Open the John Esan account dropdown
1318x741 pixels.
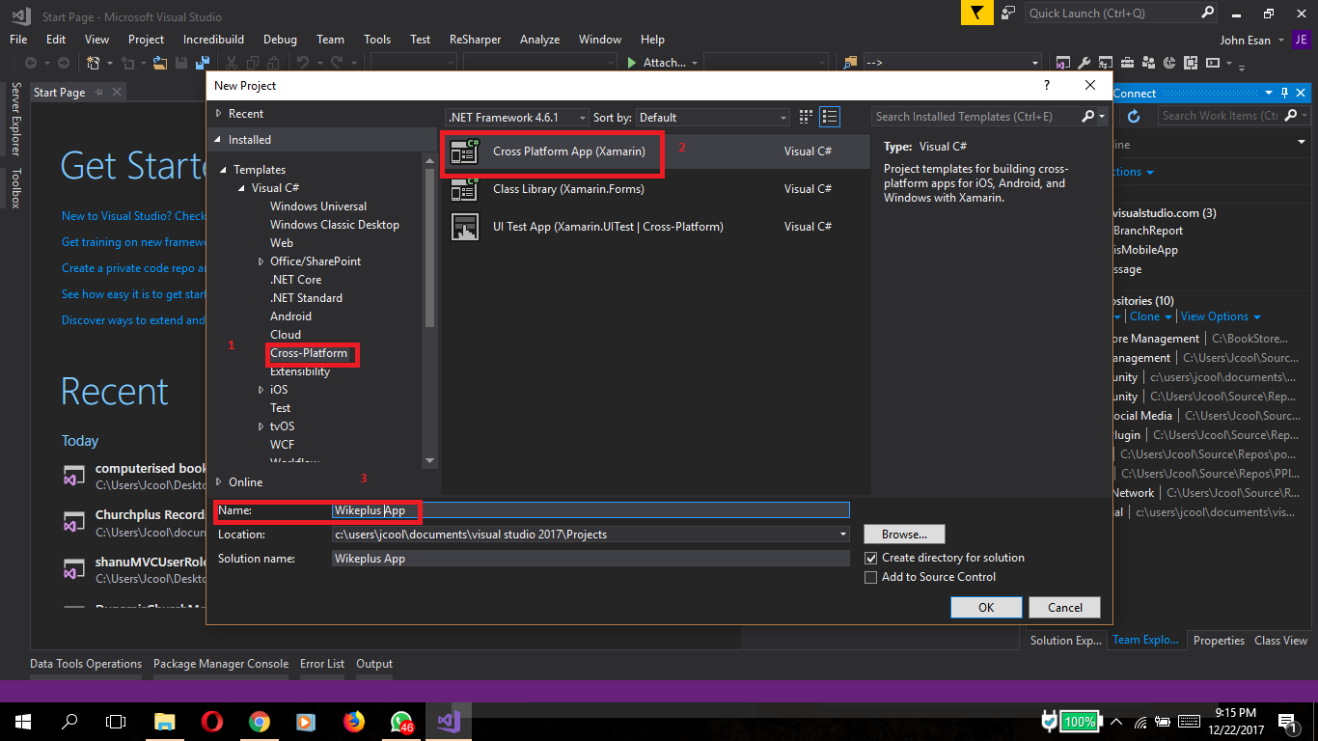pyautogui.click(x=1281, y=41)
